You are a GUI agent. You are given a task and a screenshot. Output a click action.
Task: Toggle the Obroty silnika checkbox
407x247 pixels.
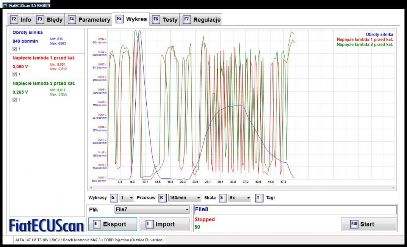(x=14, y=49)
